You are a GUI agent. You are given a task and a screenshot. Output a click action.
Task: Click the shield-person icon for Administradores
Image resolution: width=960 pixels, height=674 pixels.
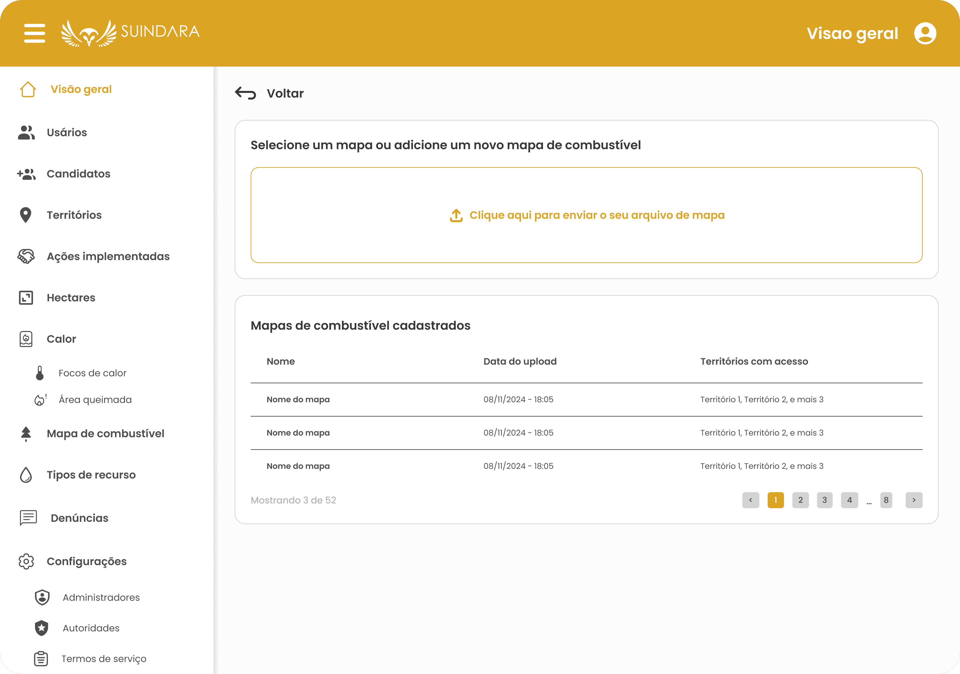tap(42, 598)
